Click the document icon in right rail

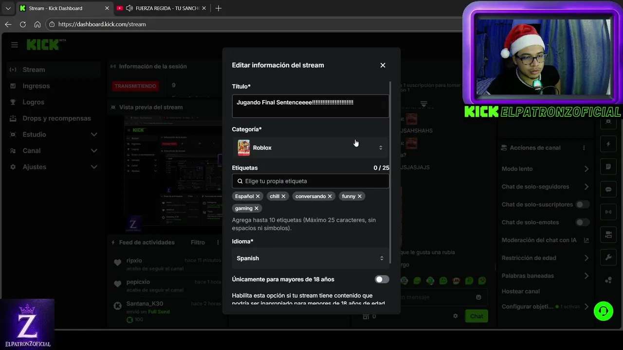pyautogui.click(x=608, y=167)
